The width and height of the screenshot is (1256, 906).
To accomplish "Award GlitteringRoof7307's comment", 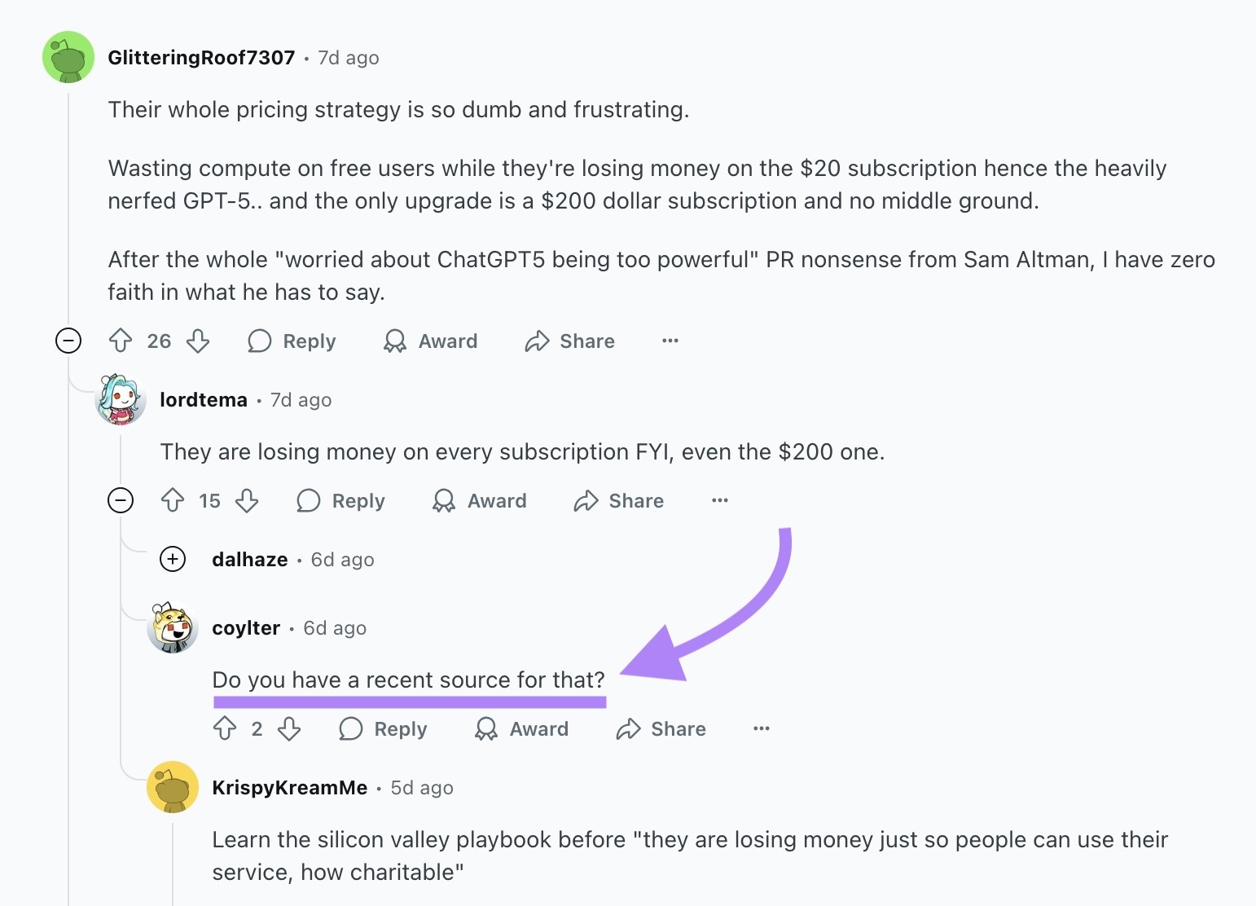I will pyautogui.click(x=429, y=341).
